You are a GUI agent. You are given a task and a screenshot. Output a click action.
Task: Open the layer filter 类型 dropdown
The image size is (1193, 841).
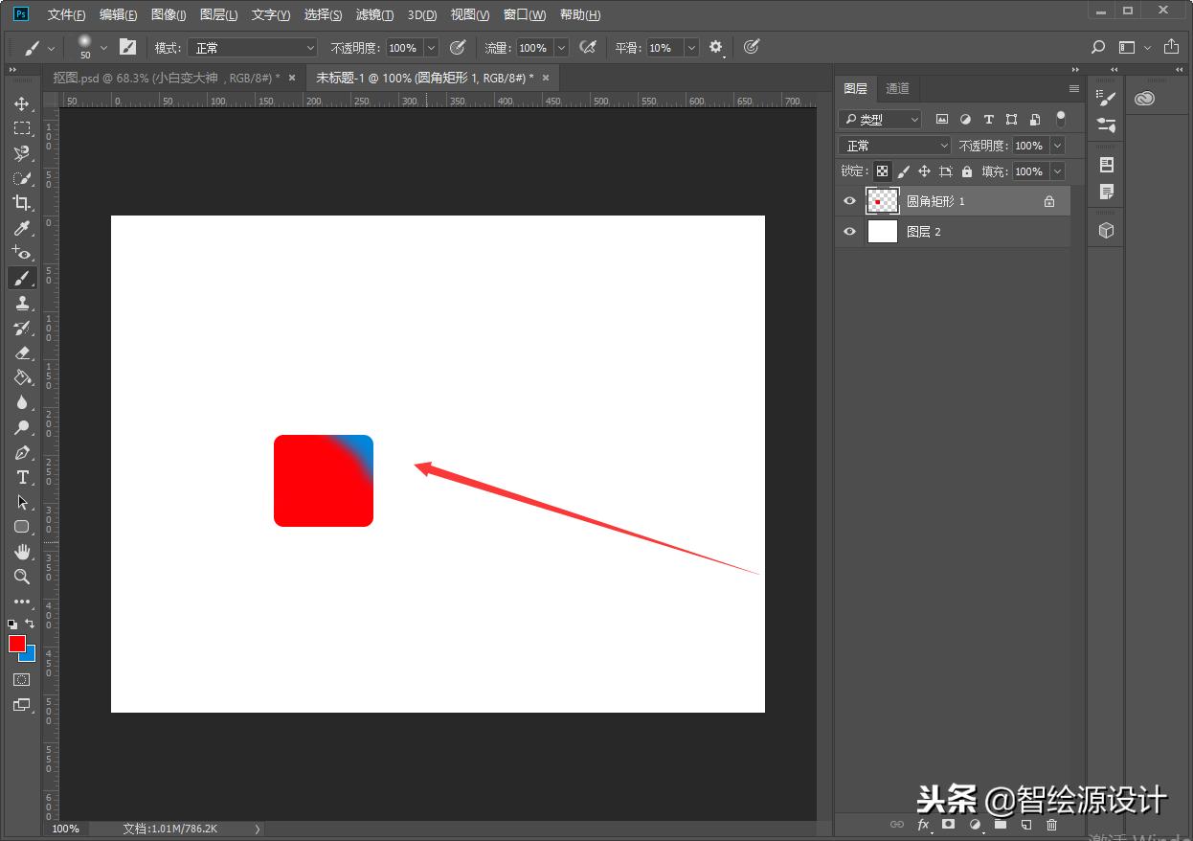(x=880, y=120)
